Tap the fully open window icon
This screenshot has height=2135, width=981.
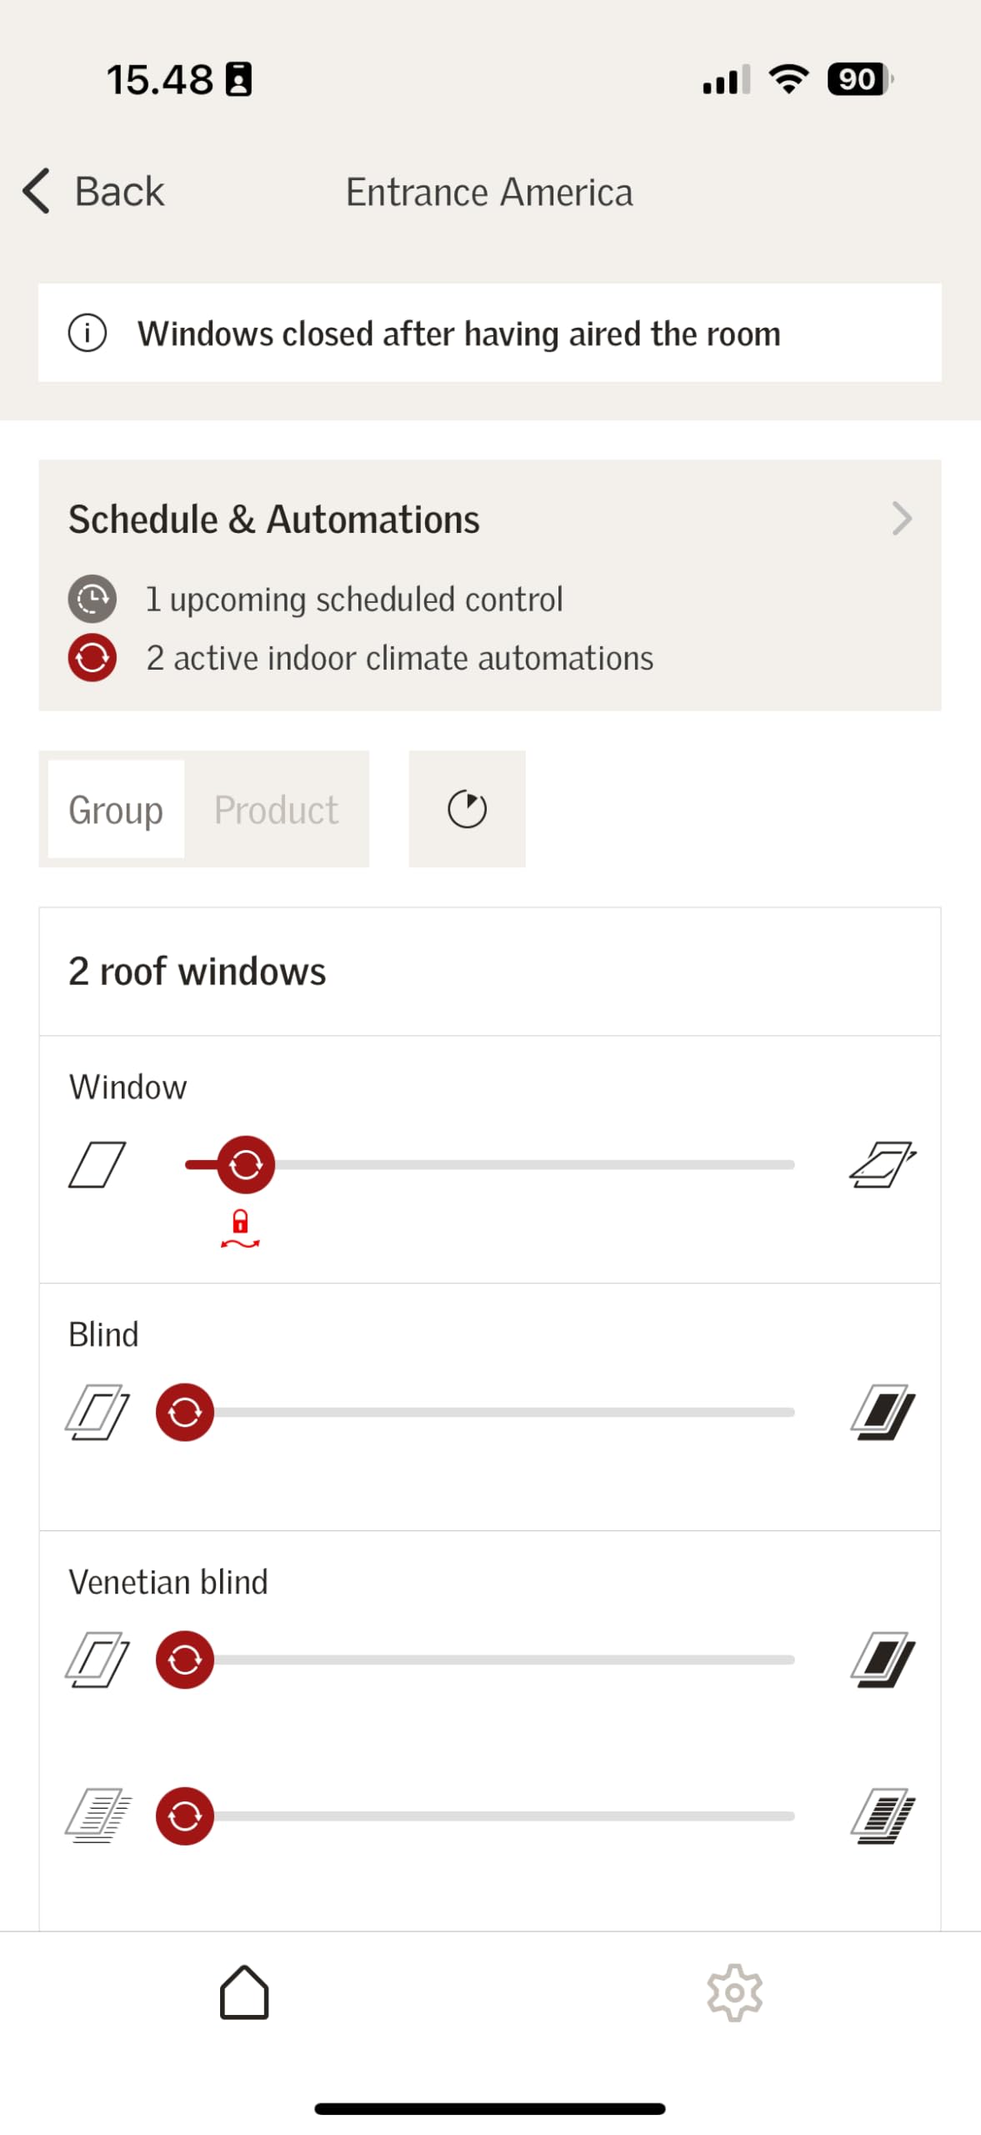(883, 1164)
